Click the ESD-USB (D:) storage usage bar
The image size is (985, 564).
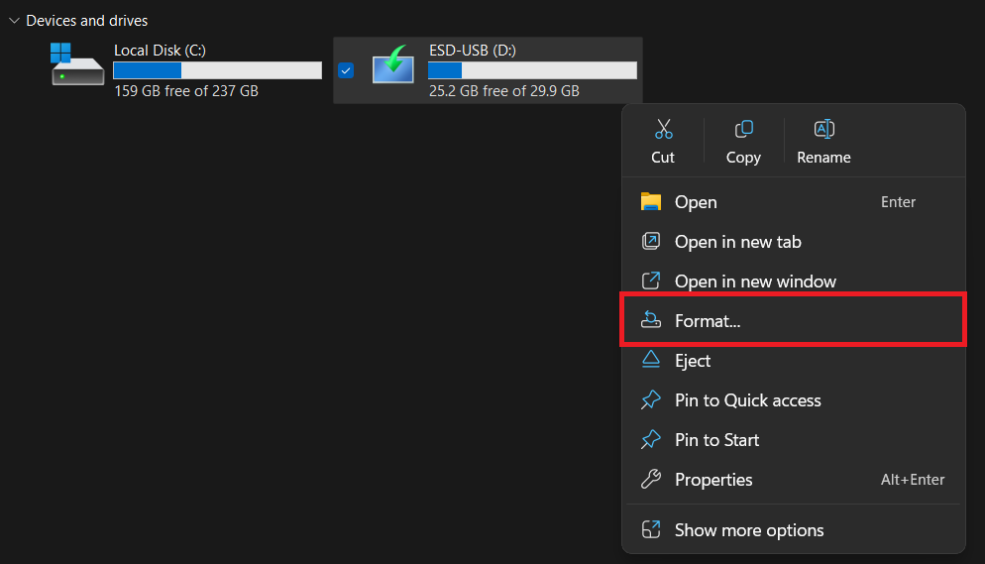point(532,70)
